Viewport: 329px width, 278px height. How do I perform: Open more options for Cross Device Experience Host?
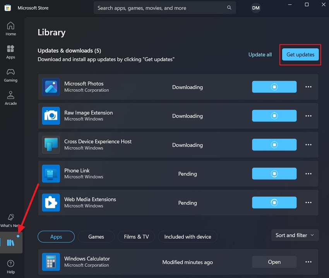pos(308,145)
